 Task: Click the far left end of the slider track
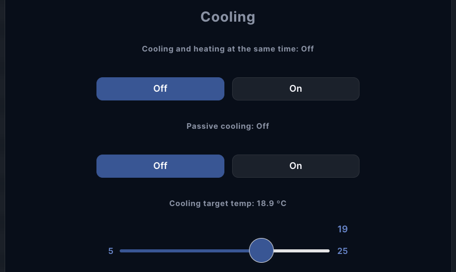pos(121,251)
